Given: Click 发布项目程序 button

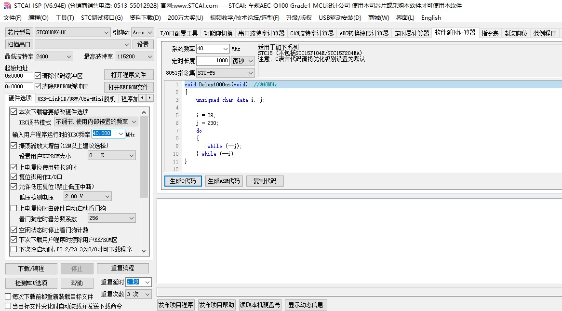Looking at the screenshot, I should (175, 305).
